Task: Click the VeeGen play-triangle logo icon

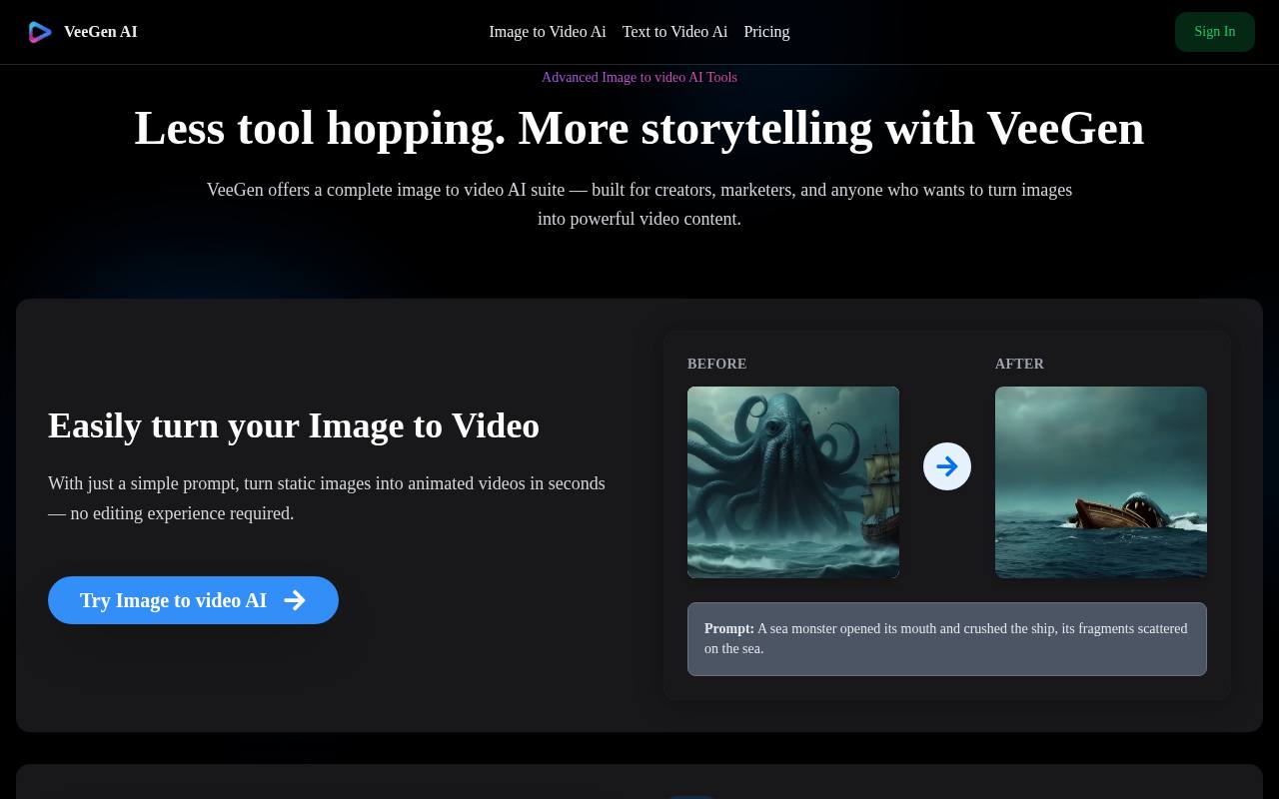Action: point(40,32)
